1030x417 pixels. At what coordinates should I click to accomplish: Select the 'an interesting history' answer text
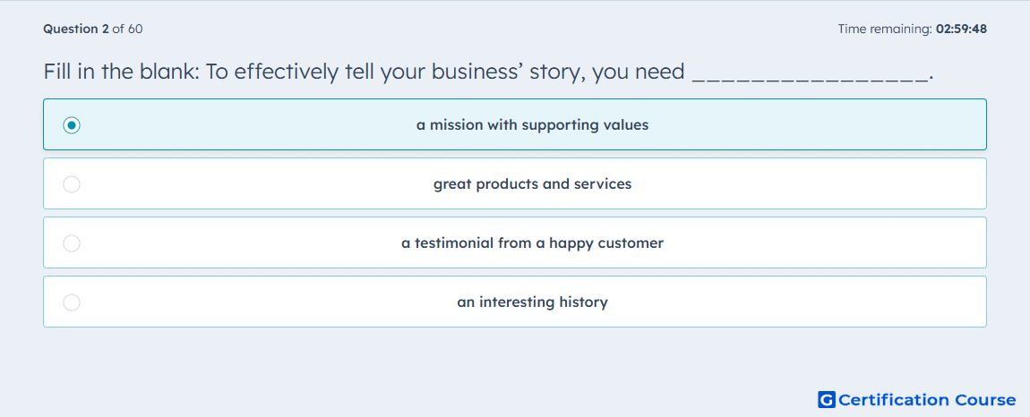click(532, 302)
